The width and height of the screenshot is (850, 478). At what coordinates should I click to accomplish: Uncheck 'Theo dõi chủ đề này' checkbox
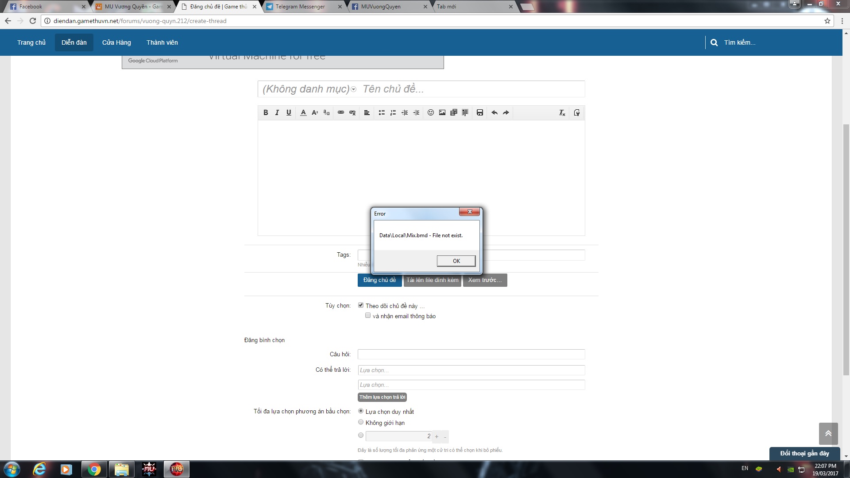point(361,305)
